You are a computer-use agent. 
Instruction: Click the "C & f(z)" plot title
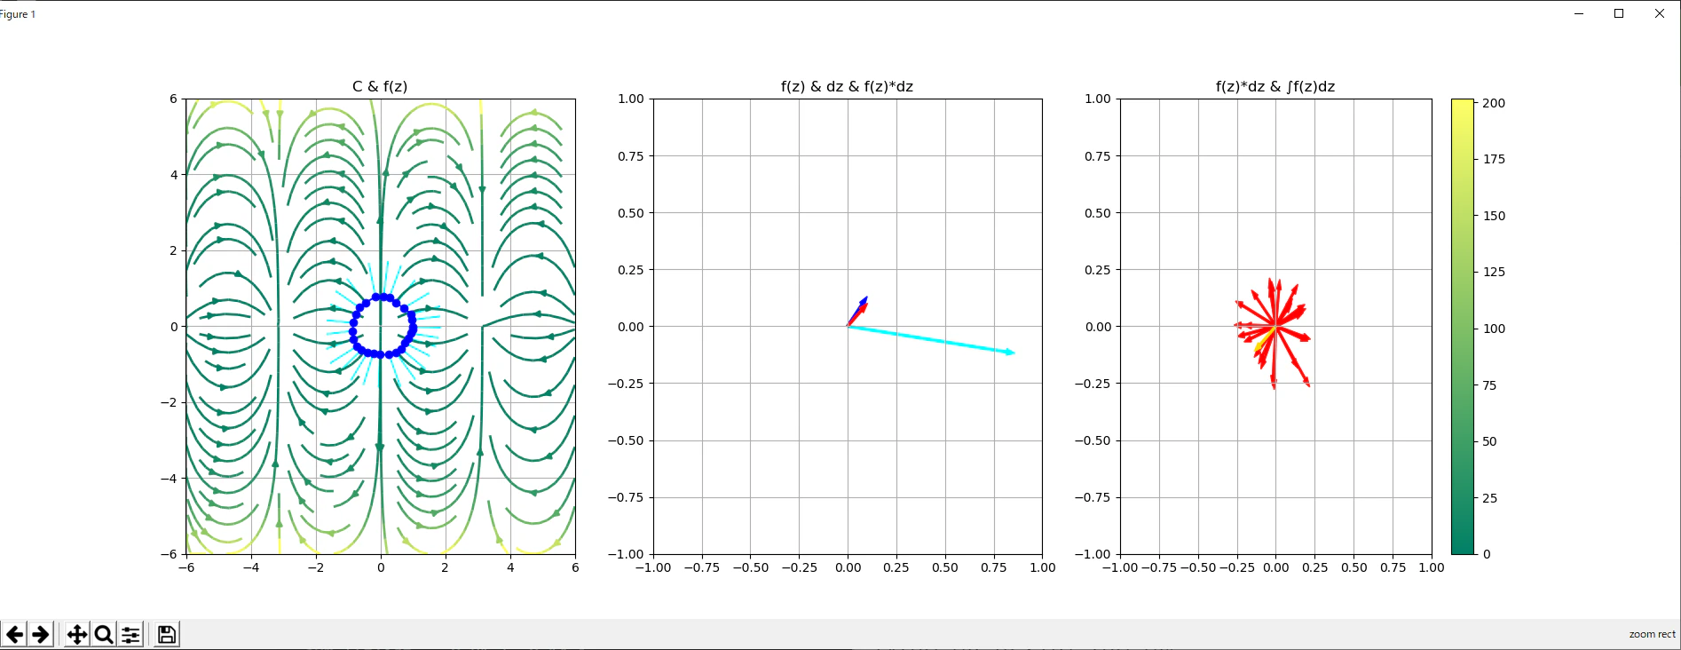click(380, 86)
